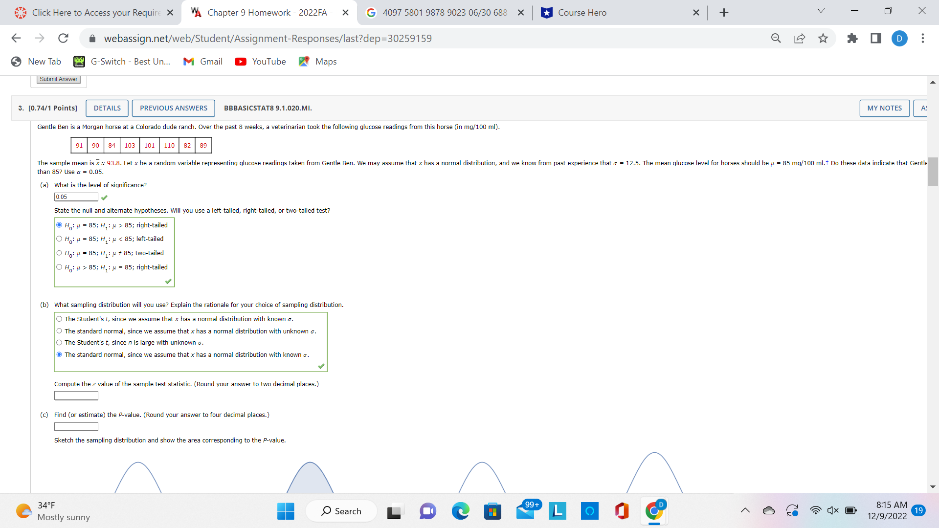Switch to the Course Hero tab
Image resolution: width=939 pixels, height=528 pixels.
click(582, 13)
